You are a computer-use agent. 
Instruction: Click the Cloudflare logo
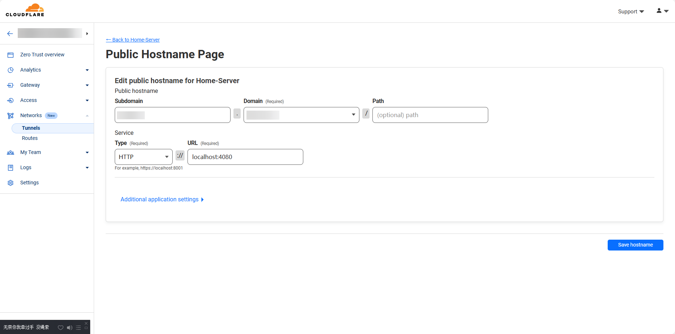coord(25,10)
